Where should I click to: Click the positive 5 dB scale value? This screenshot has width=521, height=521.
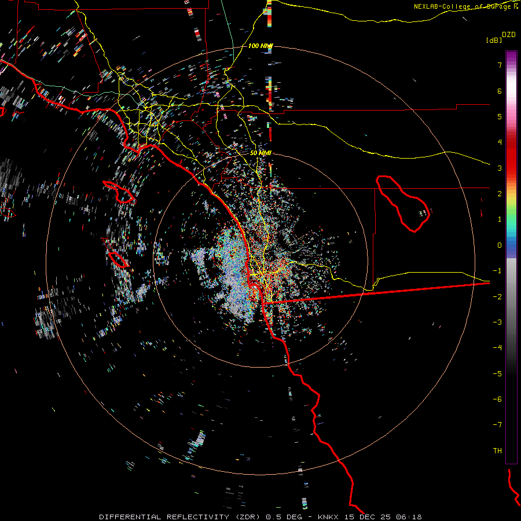(500, 116)
